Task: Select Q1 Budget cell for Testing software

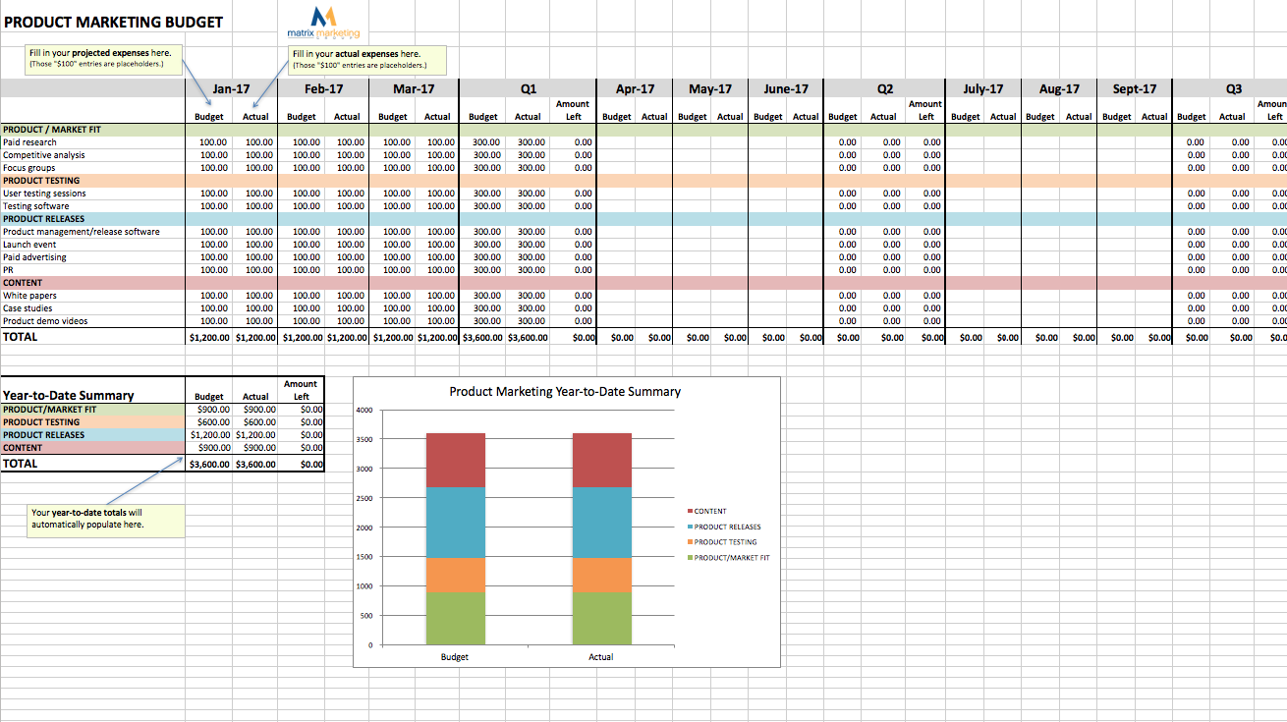Action: (x=482, y=206)
